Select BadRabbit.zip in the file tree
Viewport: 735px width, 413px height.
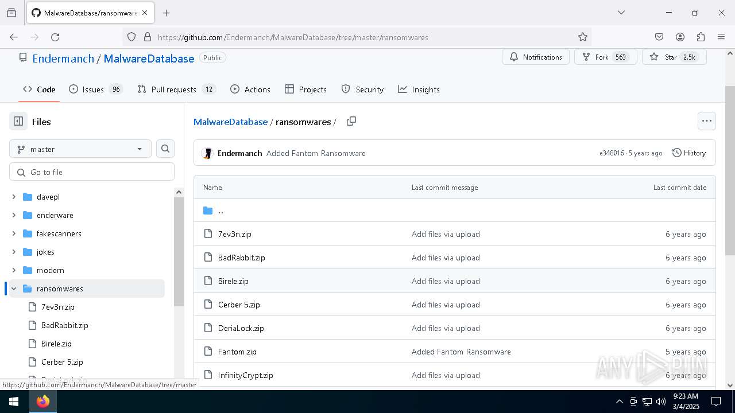click(x=64, y=325)
